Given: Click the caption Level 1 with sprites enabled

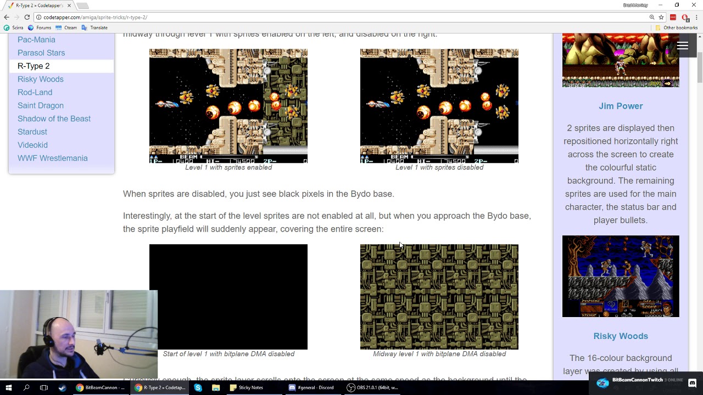Looking at the screenshot, I should pyautogui.click(x=228, y=167).
